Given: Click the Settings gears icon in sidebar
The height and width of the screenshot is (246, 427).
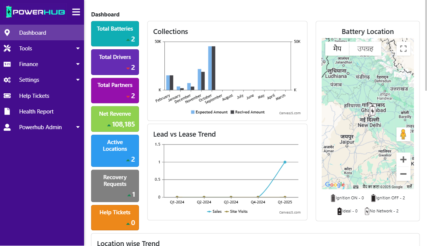Looking at the screenshot, I should click(7, 80).
